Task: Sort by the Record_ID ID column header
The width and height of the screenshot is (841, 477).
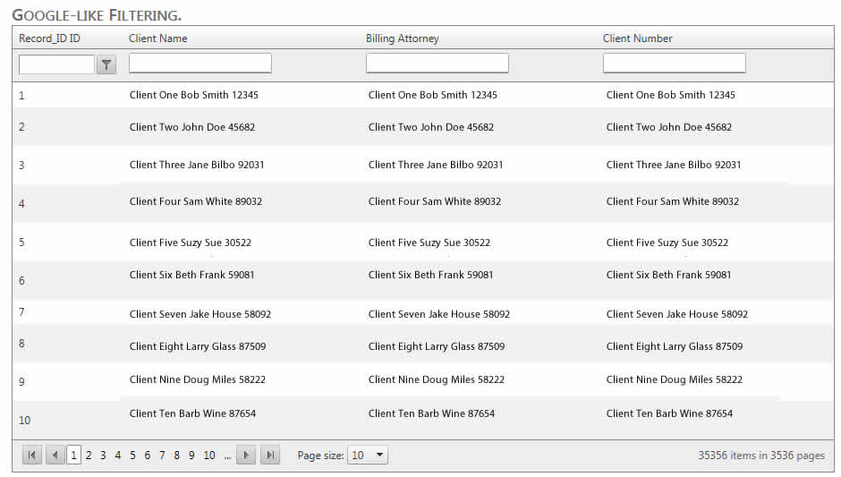Action: [49, 38]
